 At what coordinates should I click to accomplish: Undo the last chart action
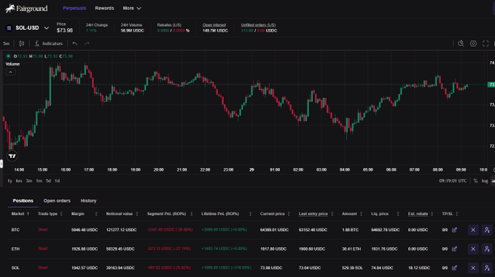(75, 44)
